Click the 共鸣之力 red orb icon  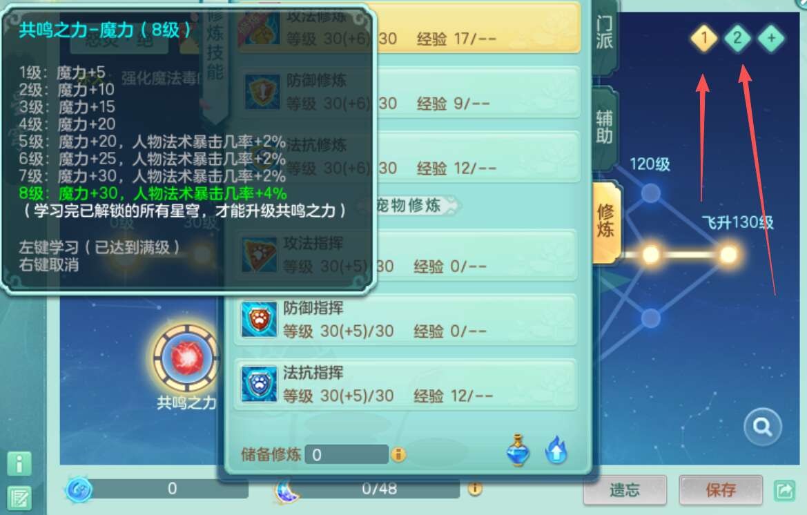186,358
